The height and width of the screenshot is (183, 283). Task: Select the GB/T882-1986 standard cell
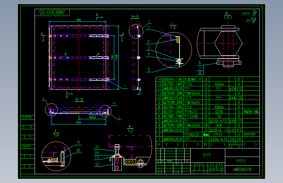point(173,116)
